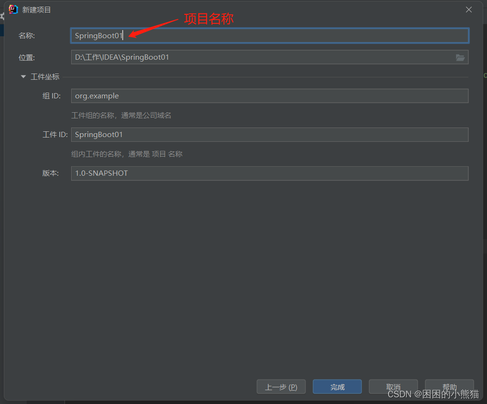Viewport: 487px width, 404px height.
Task: Open help via 帮助 button
Action: tap(449, 387)
